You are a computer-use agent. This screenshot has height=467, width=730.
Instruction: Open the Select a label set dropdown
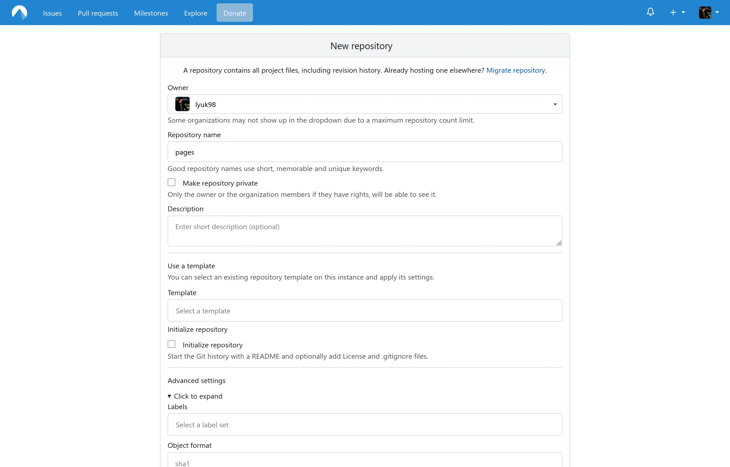364,424
